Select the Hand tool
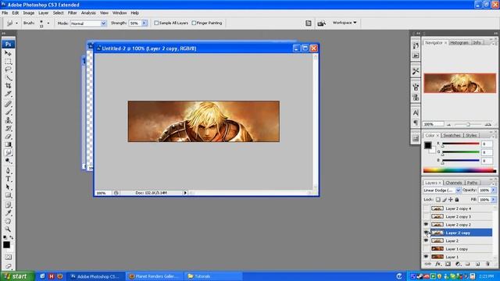The height and width of the screenshot is (281, 500). [8, 221]
